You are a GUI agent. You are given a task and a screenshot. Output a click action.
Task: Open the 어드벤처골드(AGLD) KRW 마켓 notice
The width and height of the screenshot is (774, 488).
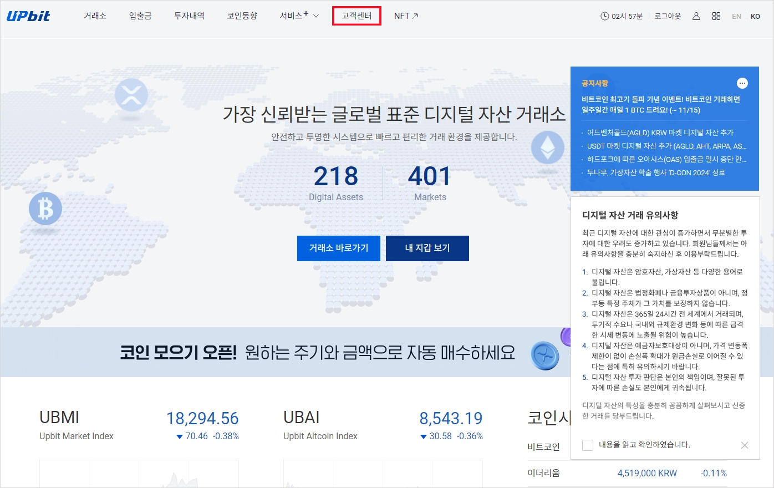(660, 133)
